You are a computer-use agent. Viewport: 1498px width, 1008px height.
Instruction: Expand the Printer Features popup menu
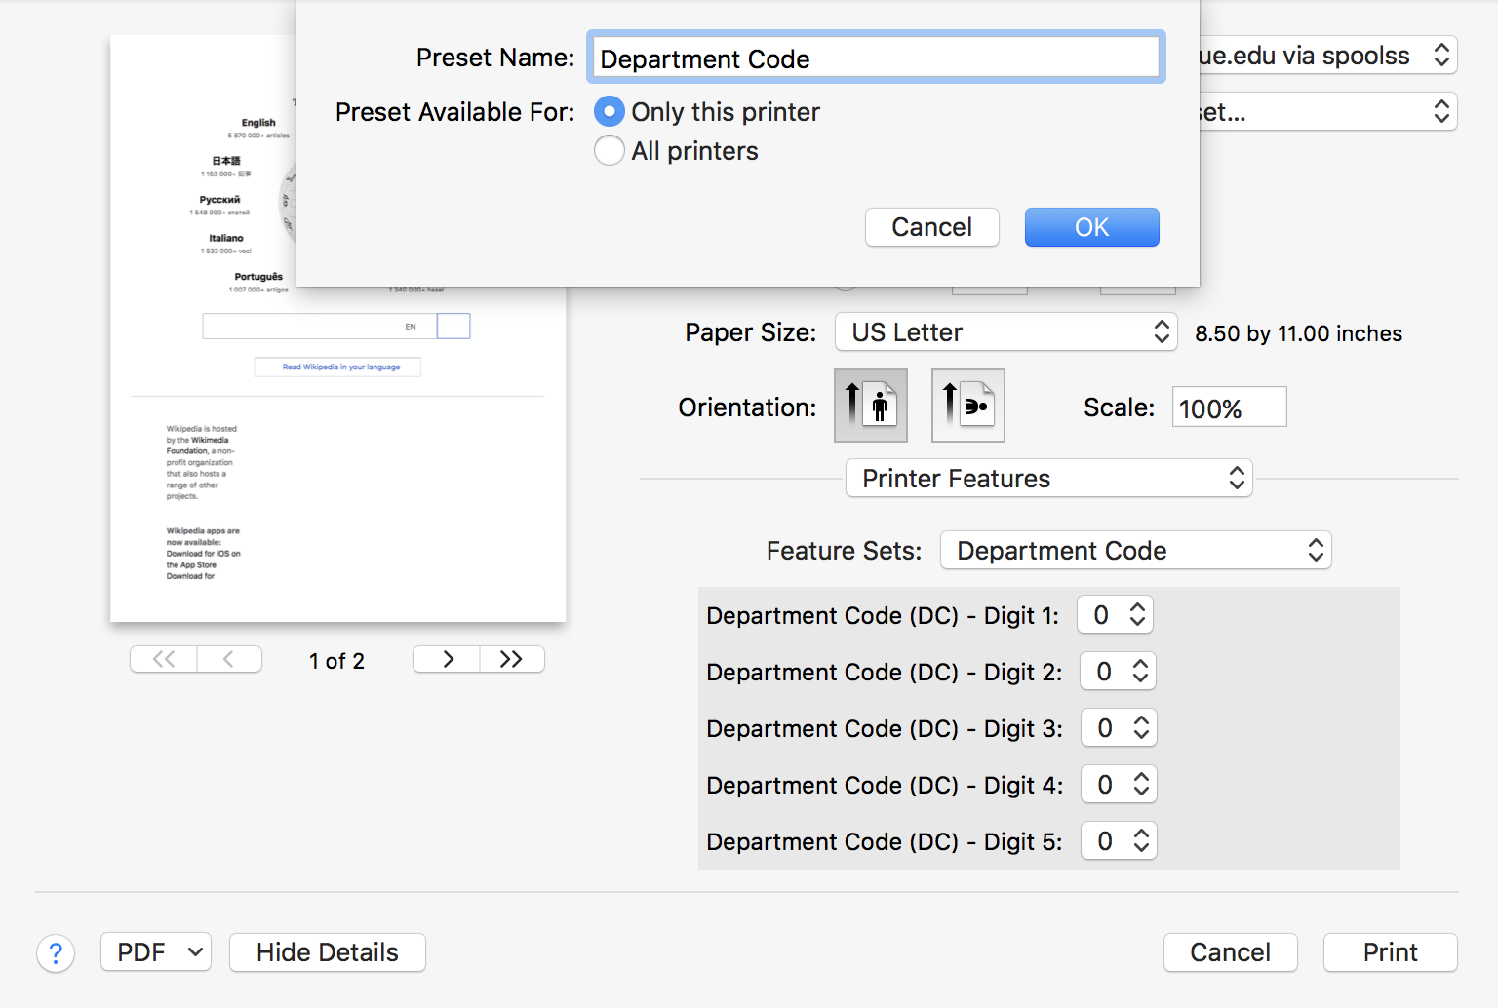click(1048, 479)
